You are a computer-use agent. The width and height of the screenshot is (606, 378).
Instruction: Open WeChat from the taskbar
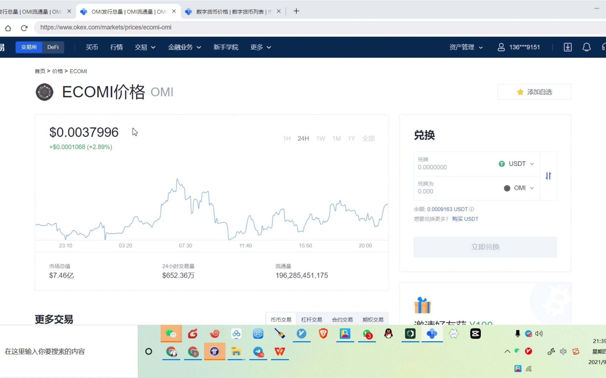tap(171, 333)
